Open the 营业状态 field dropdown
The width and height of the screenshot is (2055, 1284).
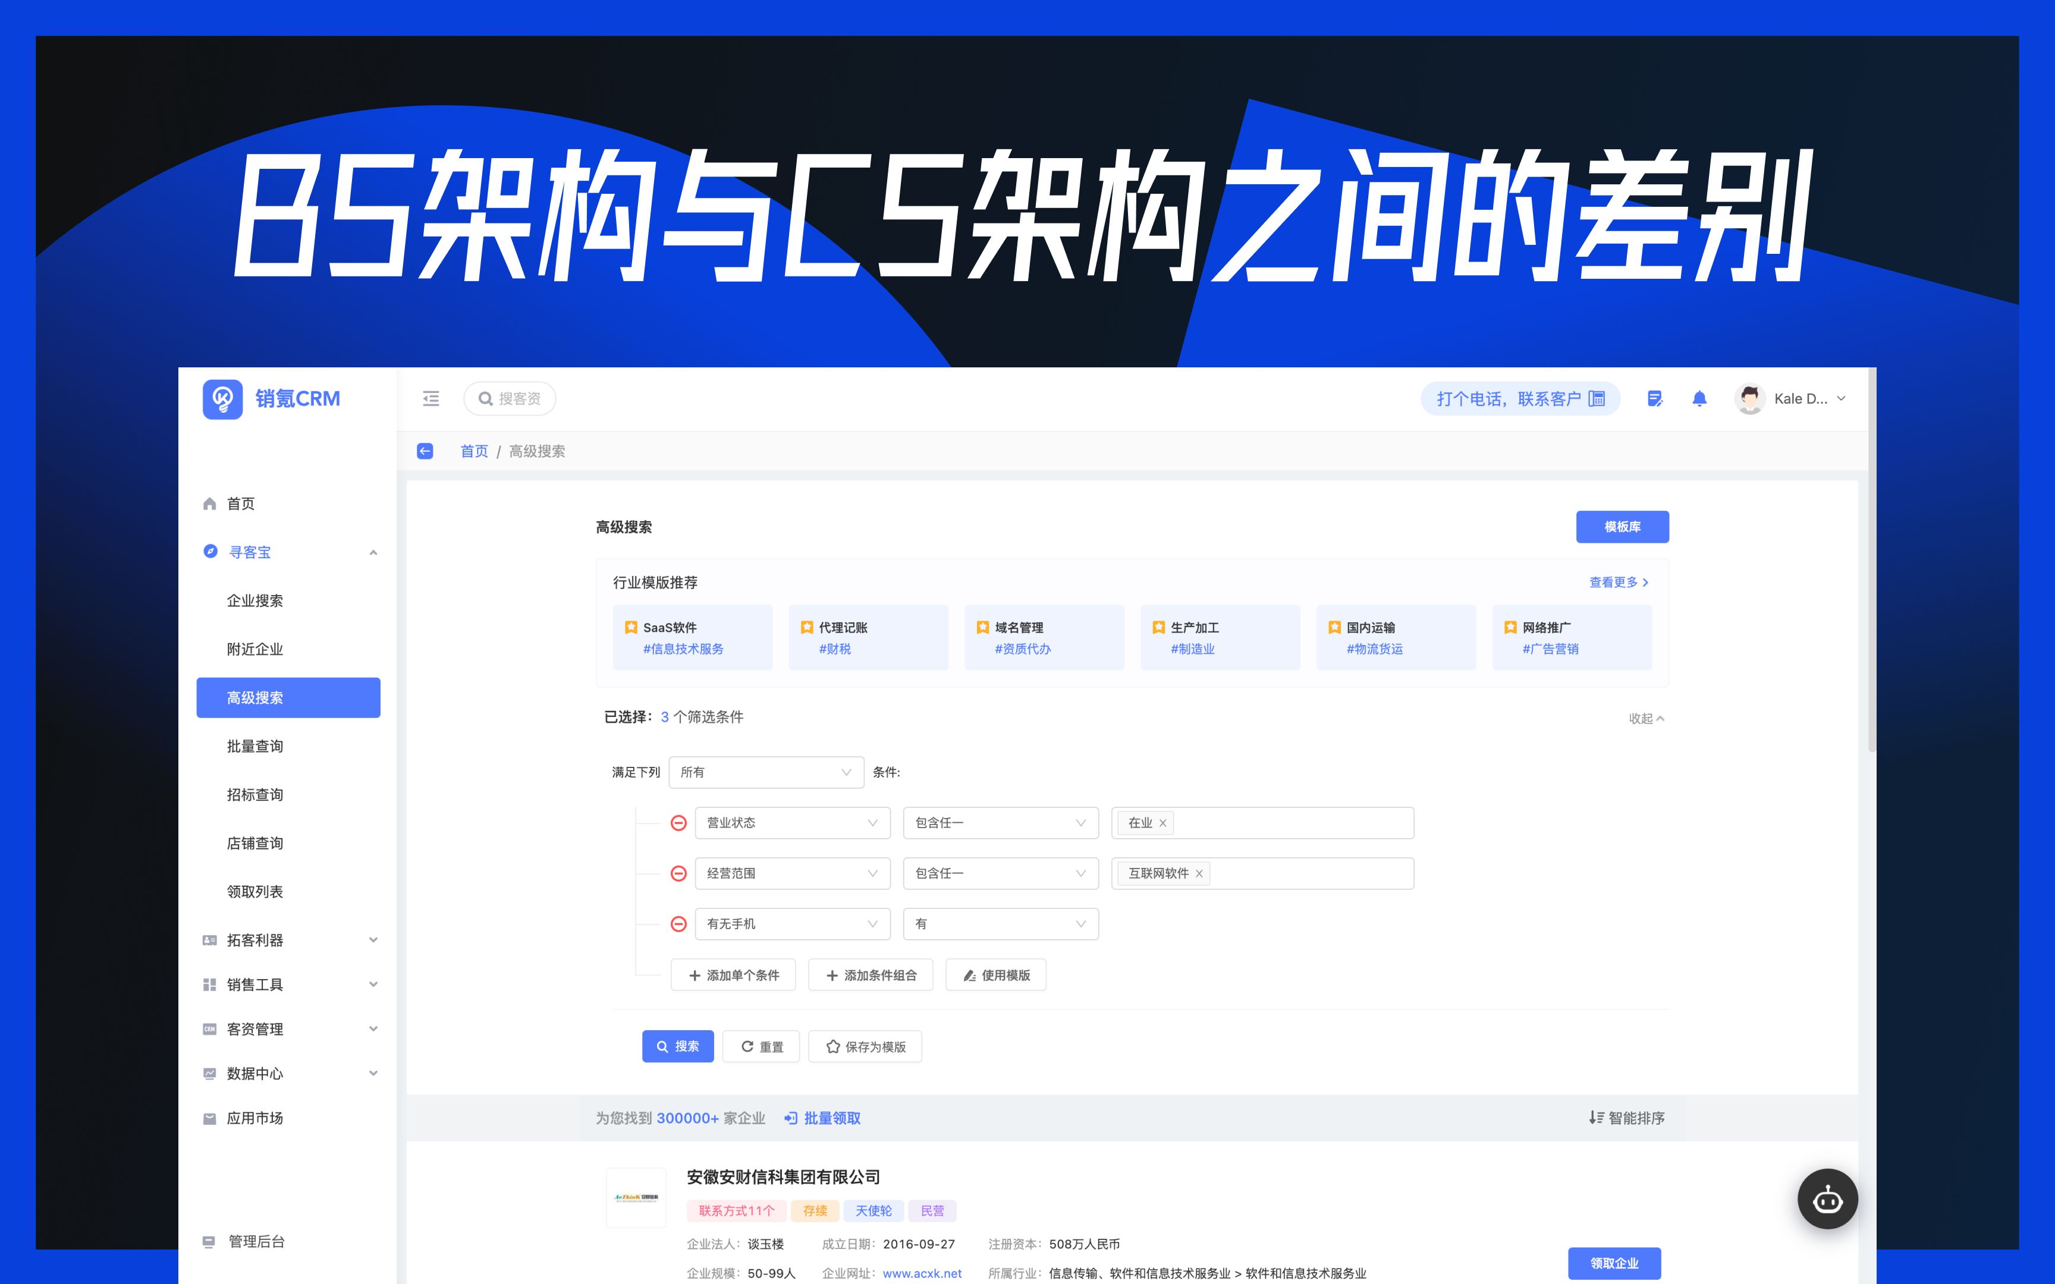click(x=792, y=823)
